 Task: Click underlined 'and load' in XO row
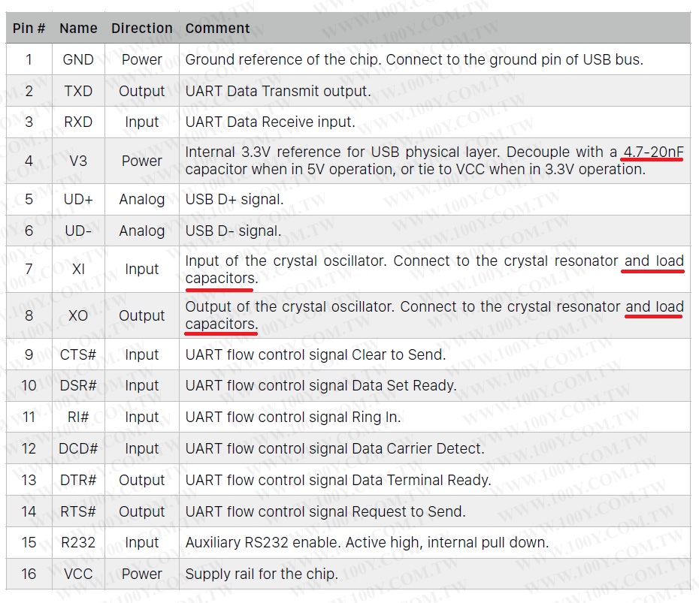click(655, 306)
